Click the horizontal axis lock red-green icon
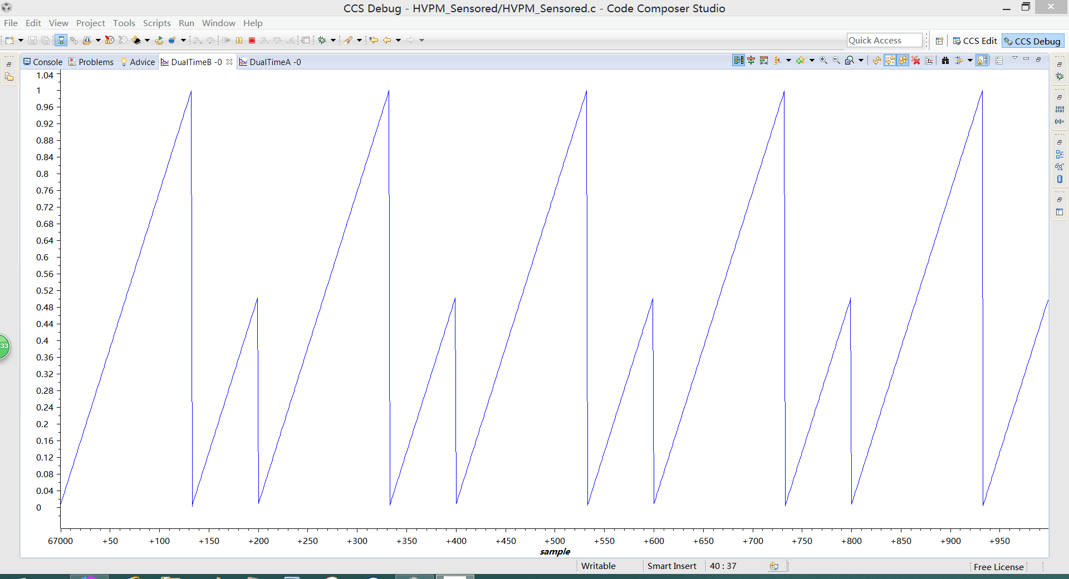Image resolution: width=1069 pixels, height=579 pixels. pyautogui.click(x=751, y=61)
